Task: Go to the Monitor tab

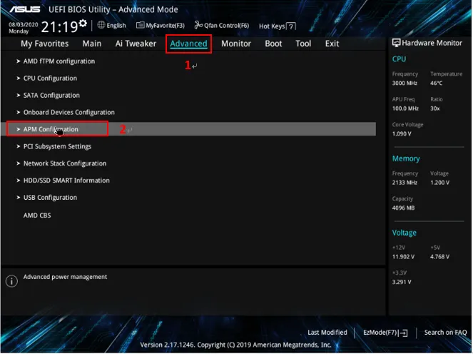Action: click(x=236, y=44)
